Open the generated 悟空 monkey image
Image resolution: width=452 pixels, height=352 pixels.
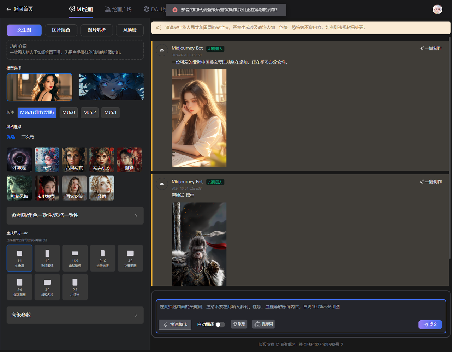(199, 244)
